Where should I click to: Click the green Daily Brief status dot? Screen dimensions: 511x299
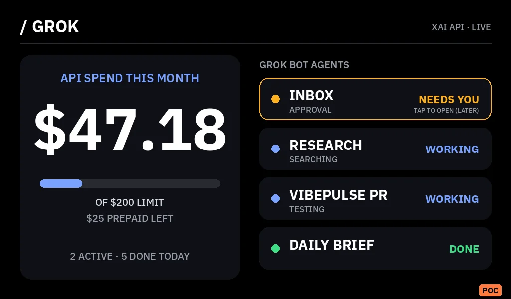tap(275, 248)
